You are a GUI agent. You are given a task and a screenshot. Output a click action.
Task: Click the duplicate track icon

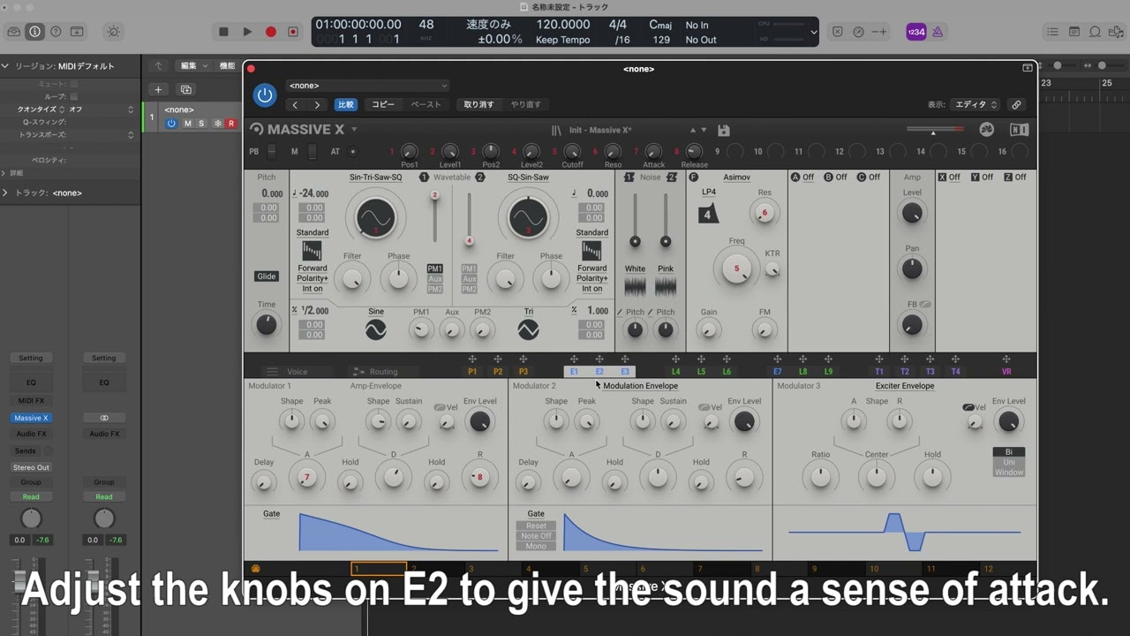(185, 89)
